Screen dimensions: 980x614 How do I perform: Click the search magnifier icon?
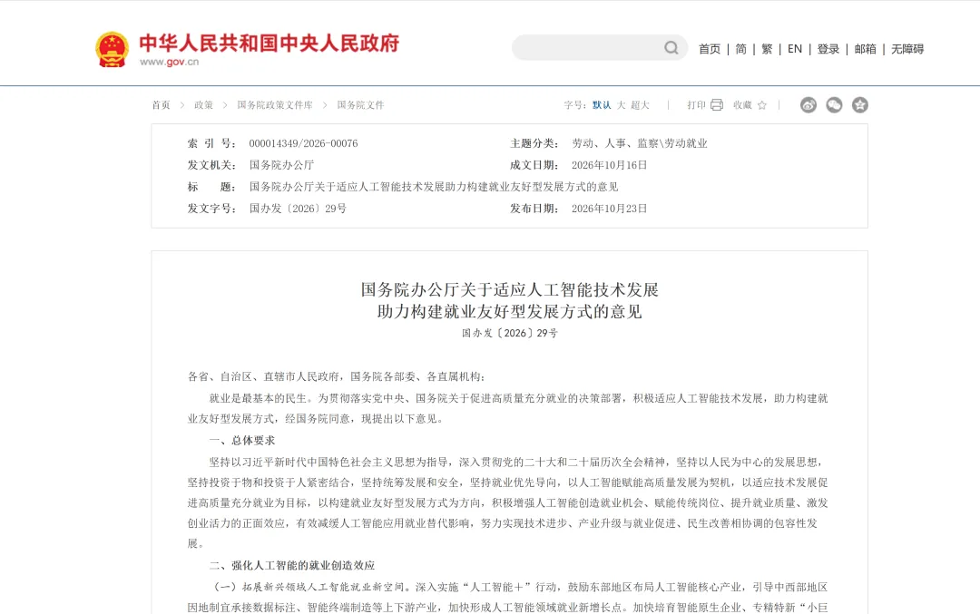click(x=671, y=48)
